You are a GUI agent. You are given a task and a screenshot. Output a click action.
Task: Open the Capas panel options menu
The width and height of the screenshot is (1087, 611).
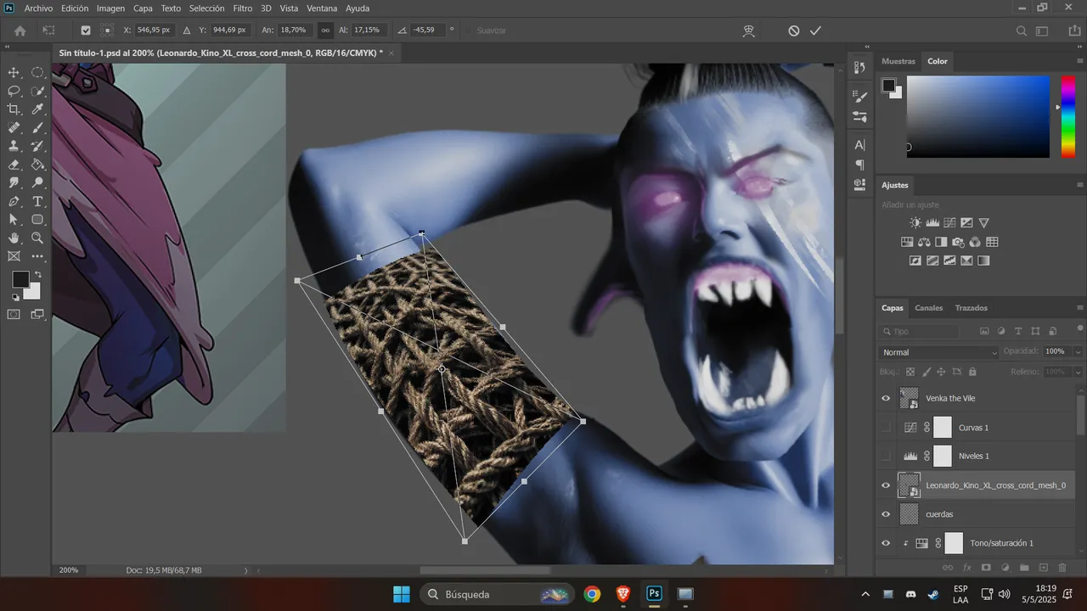click(1079, 308)
